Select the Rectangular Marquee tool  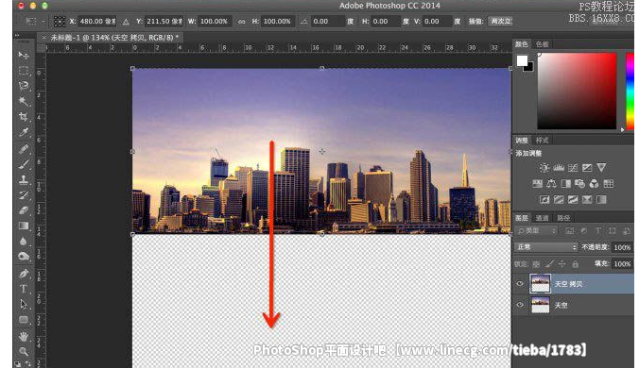[x=24, y=71]
